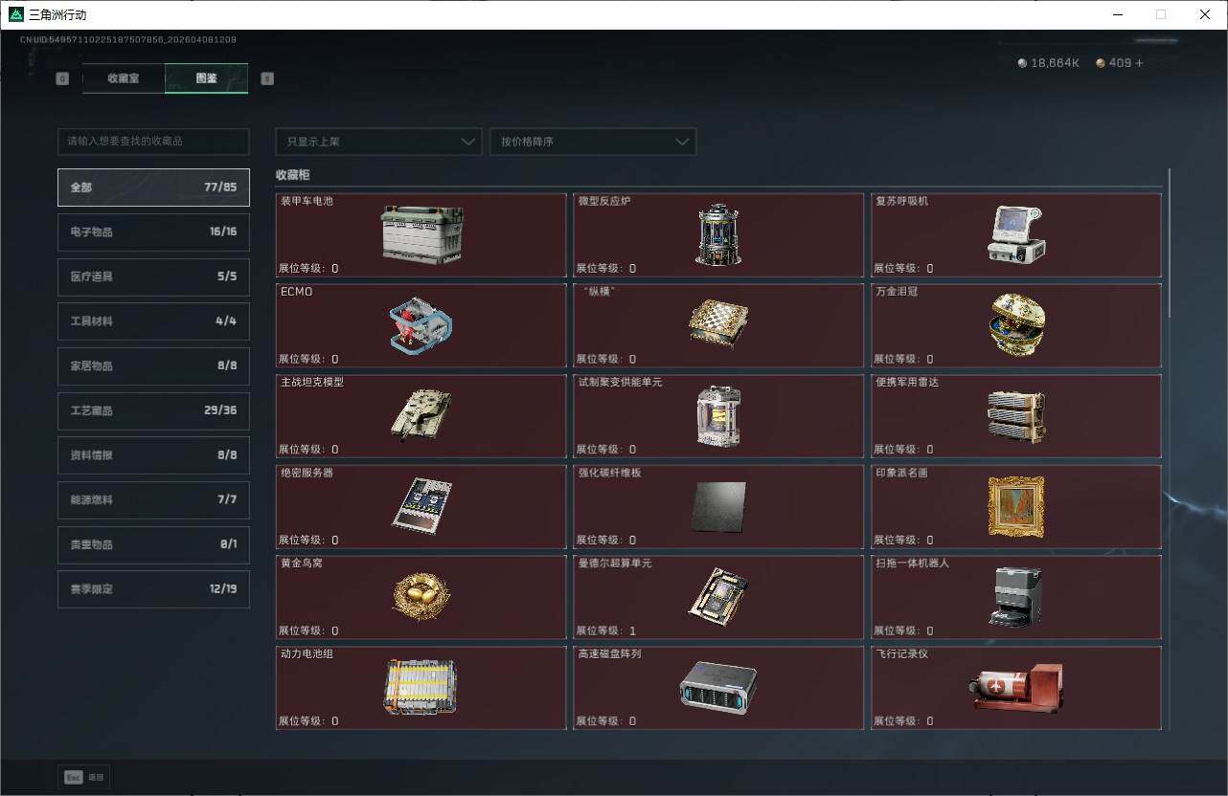Focus the collectible search input field
Image resolution: width=1228 pixels, height=796 pixels.
tap(153, 142)
